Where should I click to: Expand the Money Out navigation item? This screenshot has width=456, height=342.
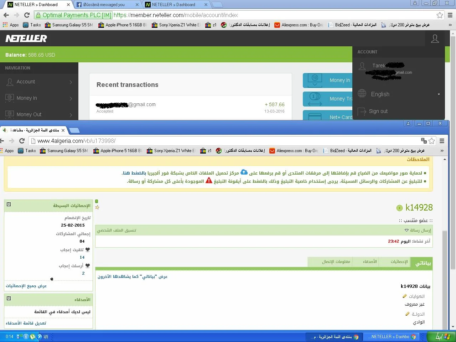(x=39, y=114)
